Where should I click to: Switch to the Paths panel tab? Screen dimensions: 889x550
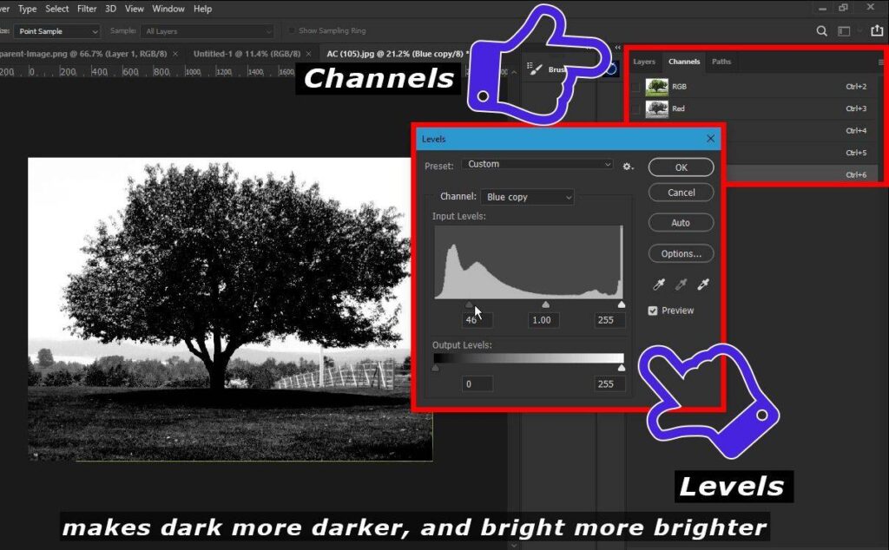[721, 62]
